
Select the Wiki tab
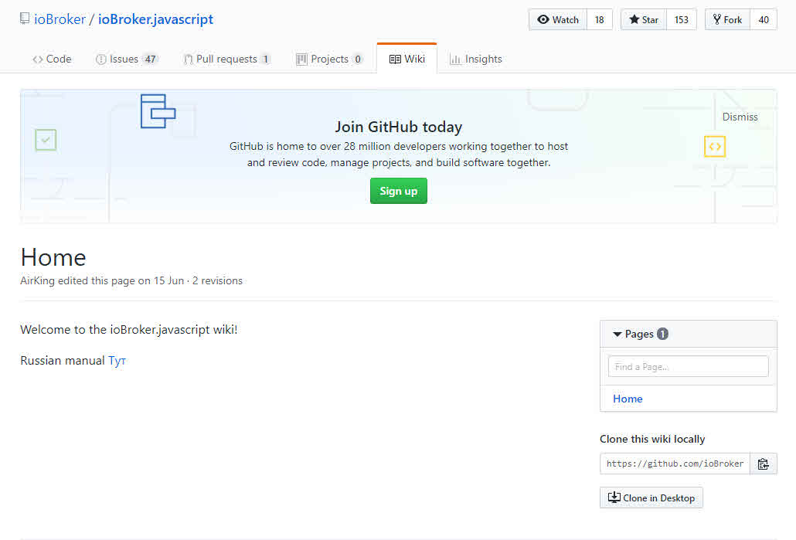click(407, 59)
